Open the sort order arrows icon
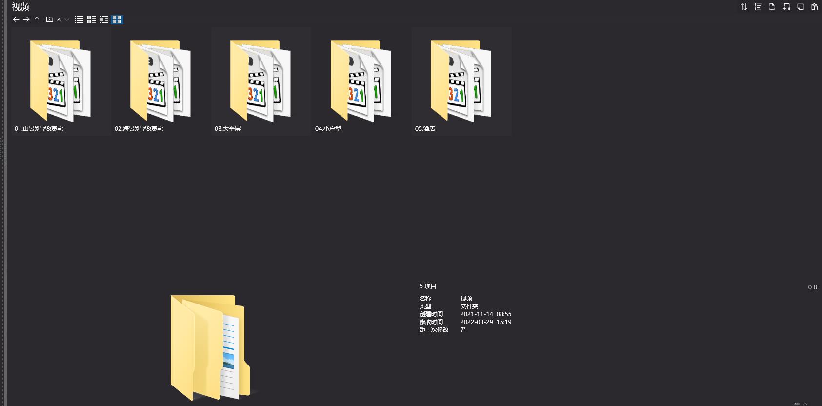 point(744,7)
